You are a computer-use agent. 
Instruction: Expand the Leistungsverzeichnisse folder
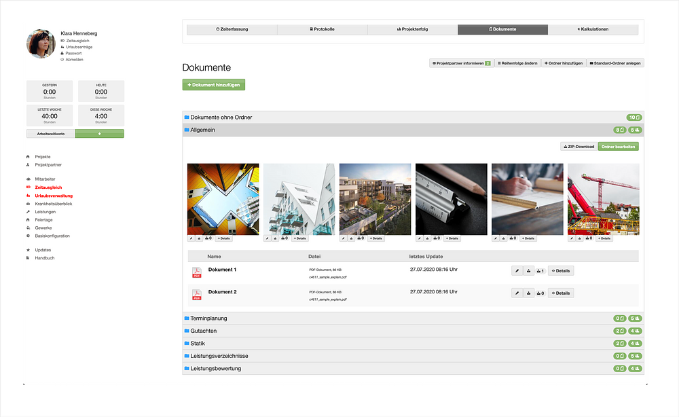(x=413, y=356)
